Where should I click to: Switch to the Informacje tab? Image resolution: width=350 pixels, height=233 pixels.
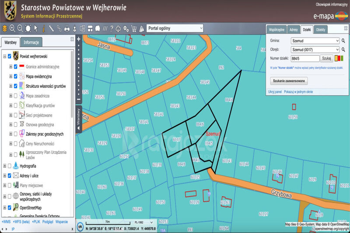(31, 42)
